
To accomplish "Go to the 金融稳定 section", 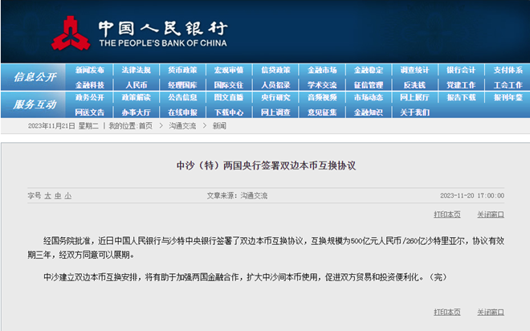I will click(369, 70).
